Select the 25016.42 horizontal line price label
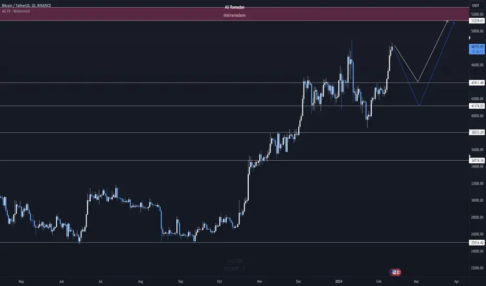The height and width of the screenshot is (286, 486). (477, 243)
